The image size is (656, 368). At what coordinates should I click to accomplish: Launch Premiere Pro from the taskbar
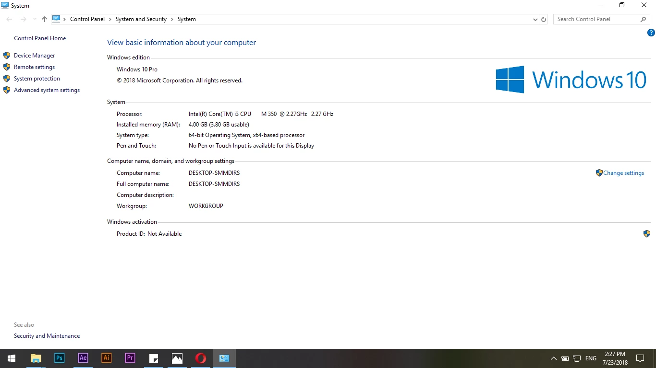click(x=130, y=358)
